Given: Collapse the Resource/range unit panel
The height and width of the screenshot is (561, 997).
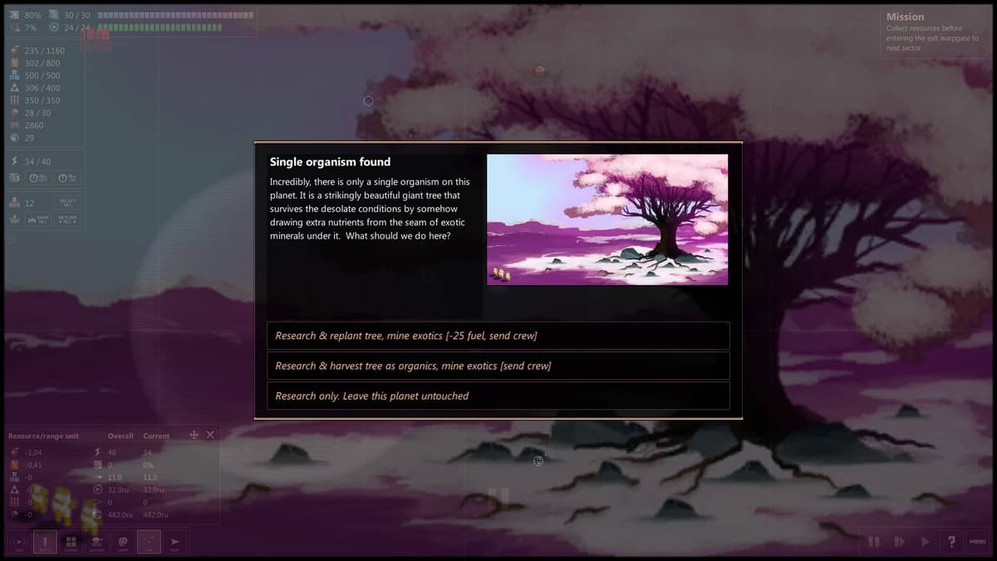Looking at the screenshot, I should click(210, 434).
